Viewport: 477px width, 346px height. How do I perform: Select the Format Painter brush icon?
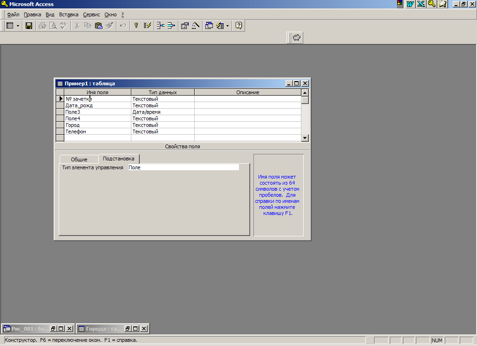[x=109, y=26]
